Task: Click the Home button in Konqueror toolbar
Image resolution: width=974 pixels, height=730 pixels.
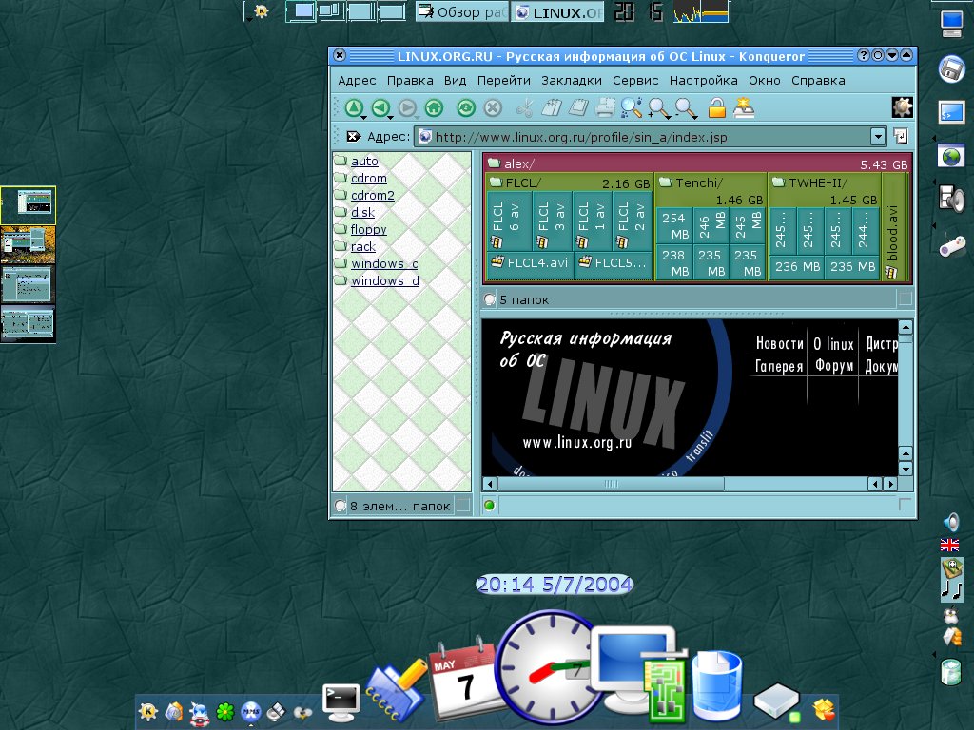Action: click(434, 108)
